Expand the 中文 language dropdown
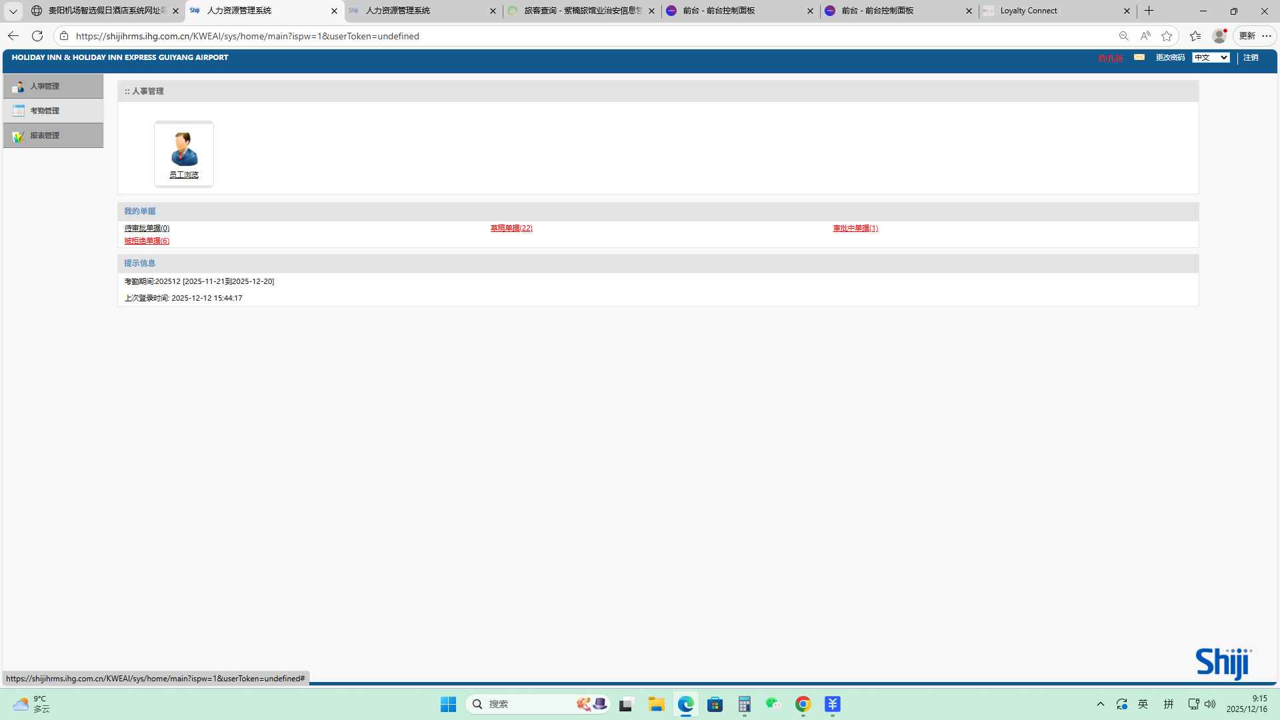Screen dimensions: 1280x720 (1211, 58)
